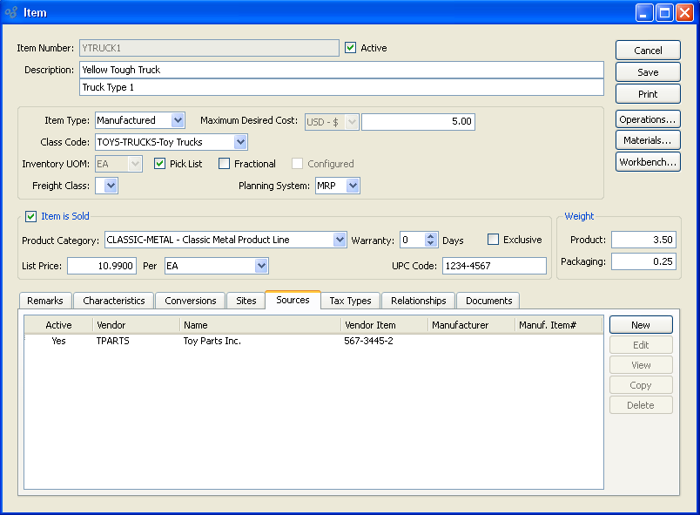Click the Item window title bar icon
Screen dimensions: 700x515
pos(11,12)
